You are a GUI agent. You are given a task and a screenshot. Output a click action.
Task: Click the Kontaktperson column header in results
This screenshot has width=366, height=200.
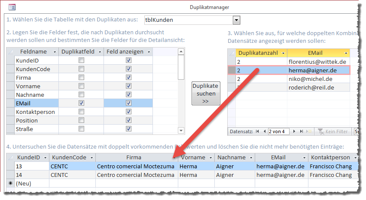pos(330,158)
